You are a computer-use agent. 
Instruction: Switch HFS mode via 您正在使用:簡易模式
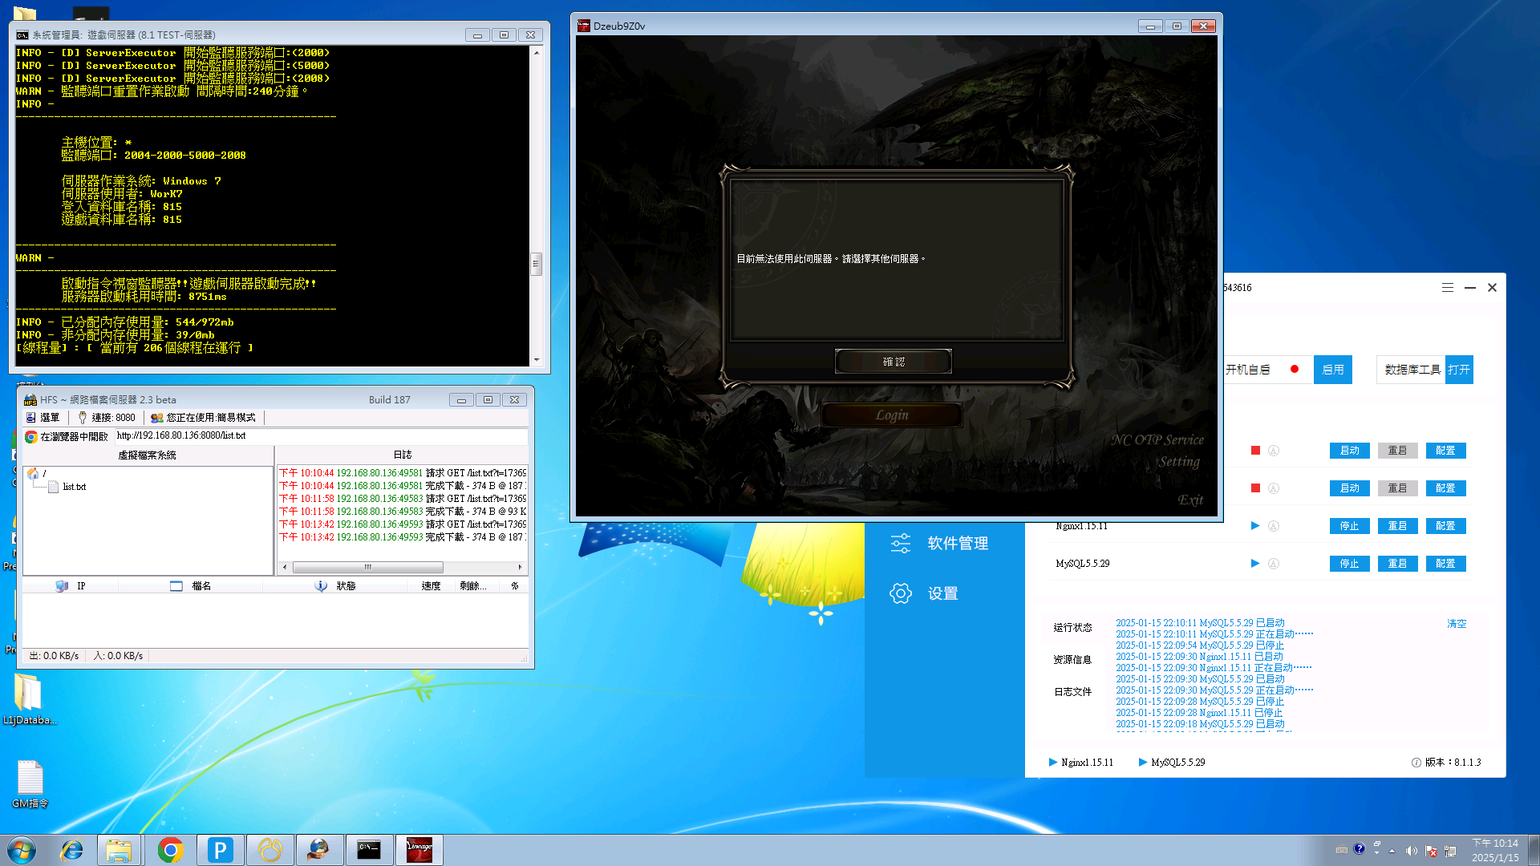tap(204, 418)
